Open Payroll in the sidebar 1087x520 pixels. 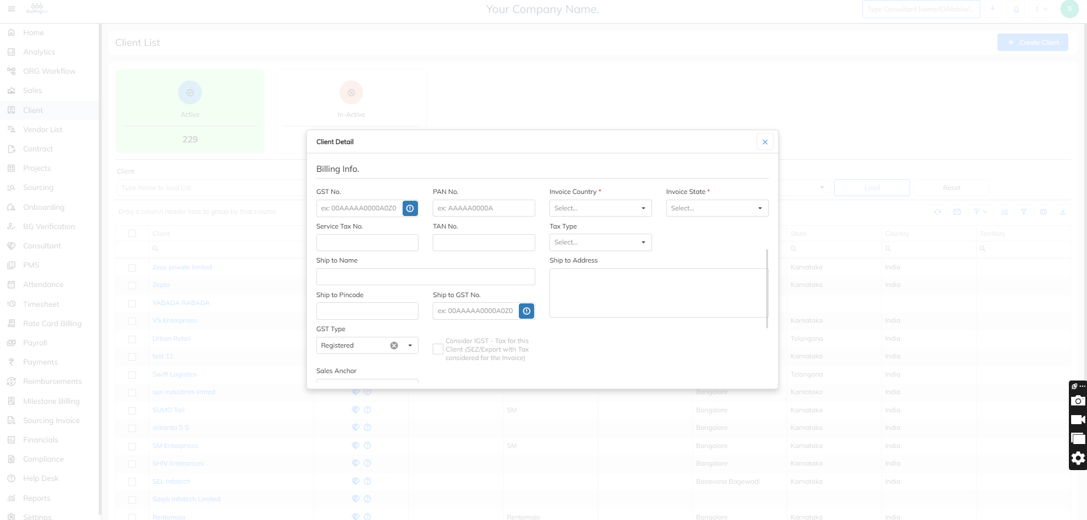[x=35, y=343]
